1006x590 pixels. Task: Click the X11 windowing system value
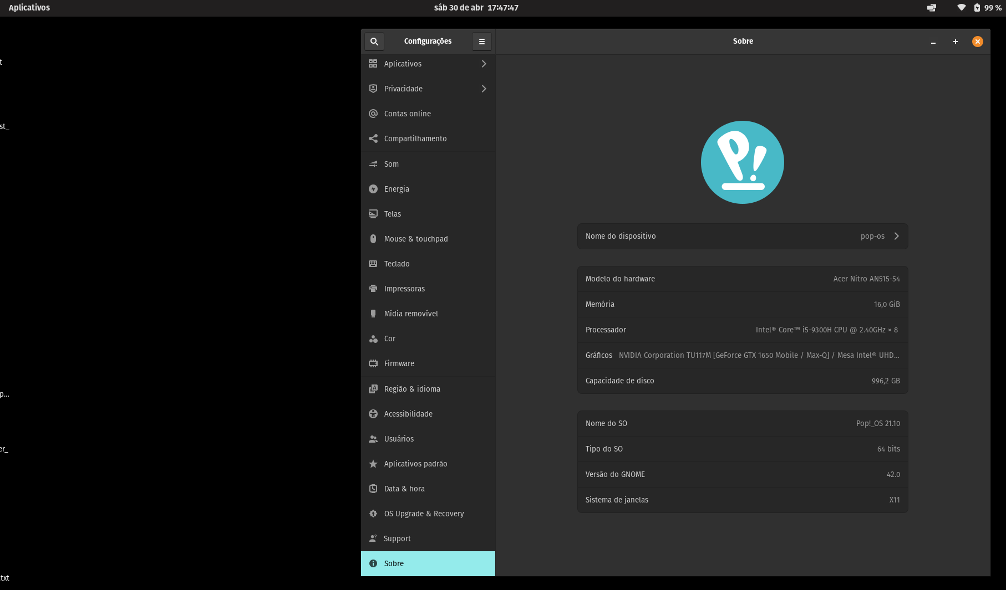coord(895,500)
